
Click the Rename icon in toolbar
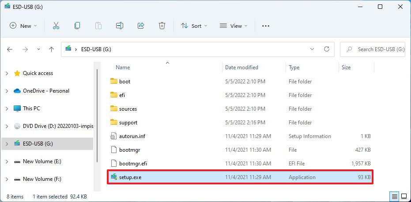click(x=120, y=26)
